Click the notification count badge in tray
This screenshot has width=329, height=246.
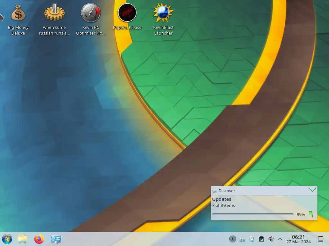(x=232, y=239)
